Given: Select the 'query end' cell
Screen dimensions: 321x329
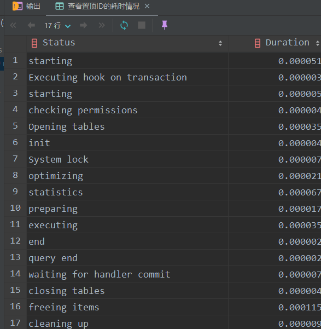Looking at the screenshot, I should pyautogui.click(x=127, y=258).
